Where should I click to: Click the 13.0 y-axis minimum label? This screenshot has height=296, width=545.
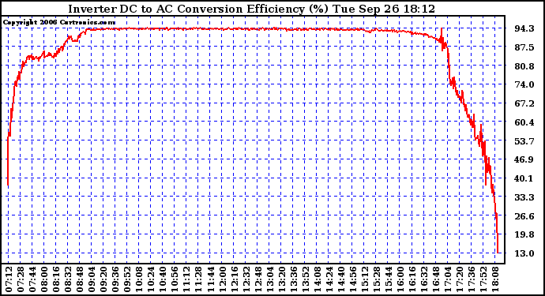[x=524, y=253]
